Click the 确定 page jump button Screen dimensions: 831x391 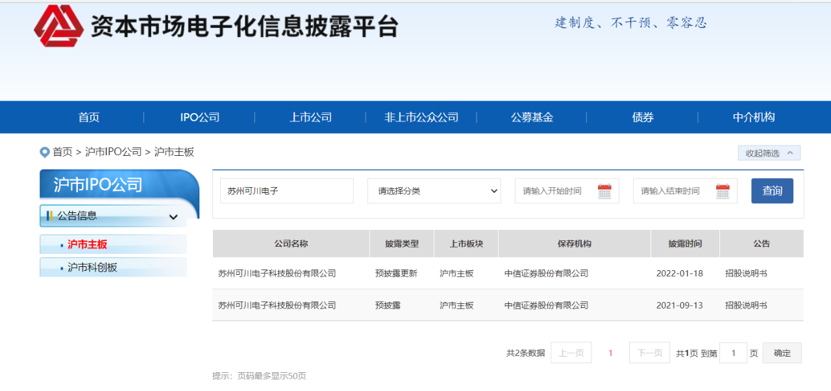pos(782,353)
